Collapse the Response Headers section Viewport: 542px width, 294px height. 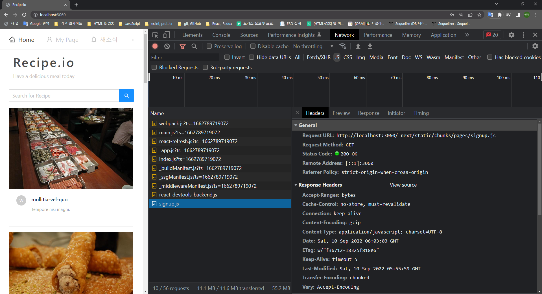click(296, 185)
